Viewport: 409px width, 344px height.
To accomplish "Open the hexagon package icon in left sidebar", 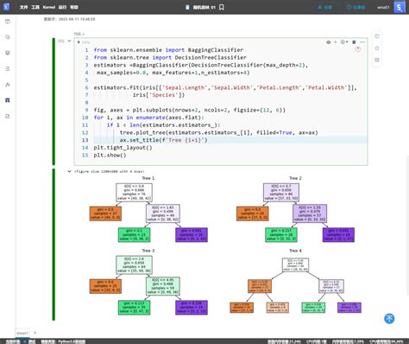I will (x=8, y=53).
